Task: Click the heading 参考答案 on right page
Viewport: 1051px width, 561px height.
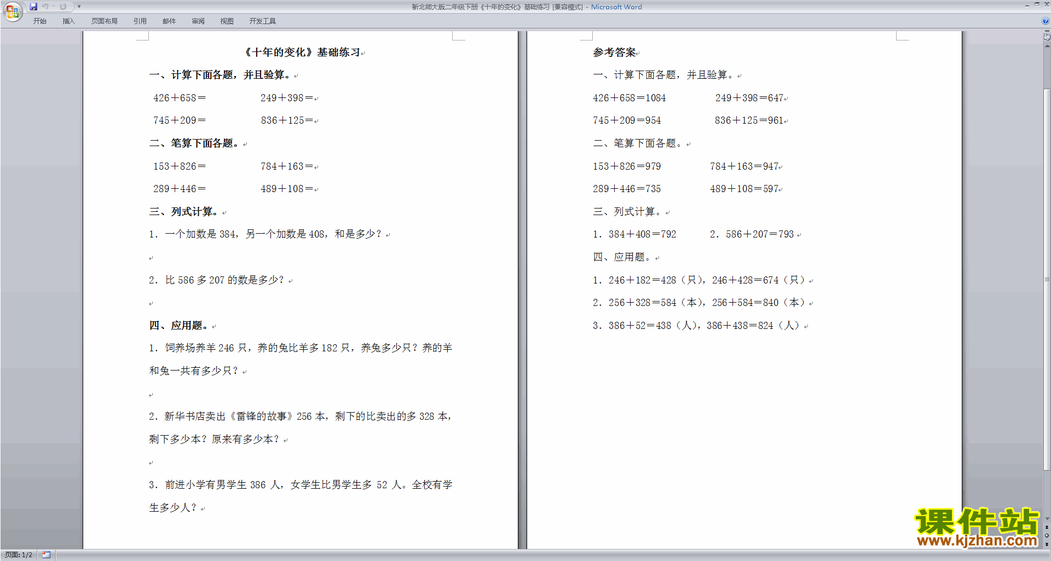Action: tap(614, 53)
